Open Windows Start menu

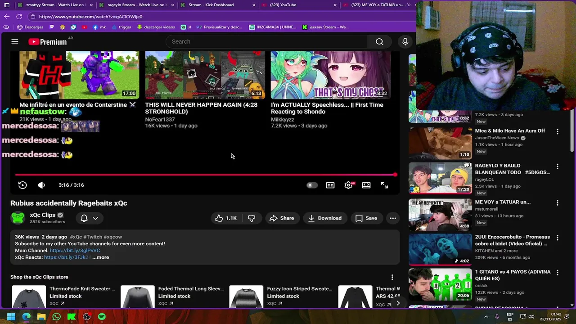11,317
